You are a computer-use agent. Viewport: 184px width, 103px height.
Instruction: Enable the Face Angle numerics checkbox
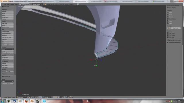coord(168,35)
